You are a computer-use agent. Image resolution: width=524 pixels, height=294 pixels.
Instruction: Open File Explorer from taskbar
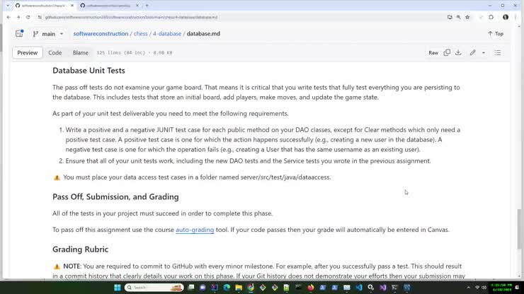click(239, 288)
